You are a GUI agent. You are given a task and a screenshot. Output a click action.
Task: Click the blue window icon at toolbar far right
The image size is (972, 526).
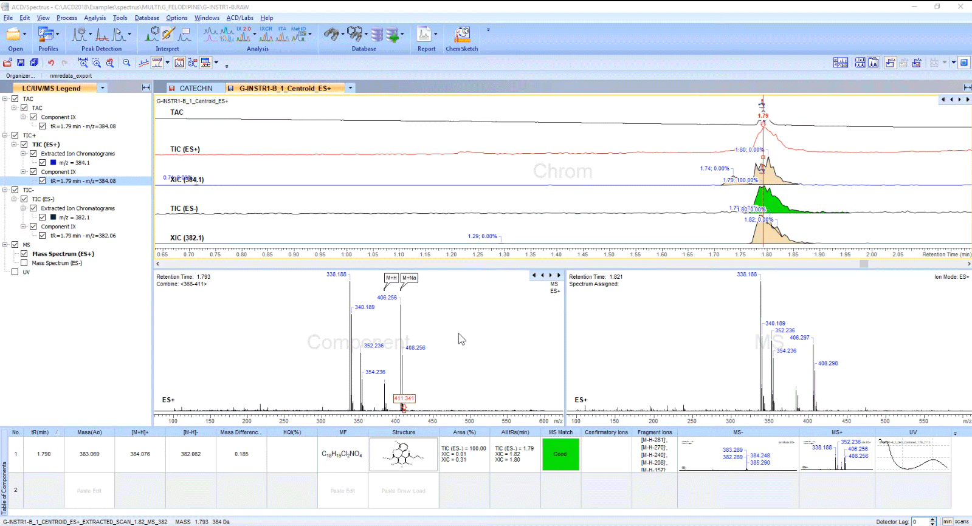964,63
